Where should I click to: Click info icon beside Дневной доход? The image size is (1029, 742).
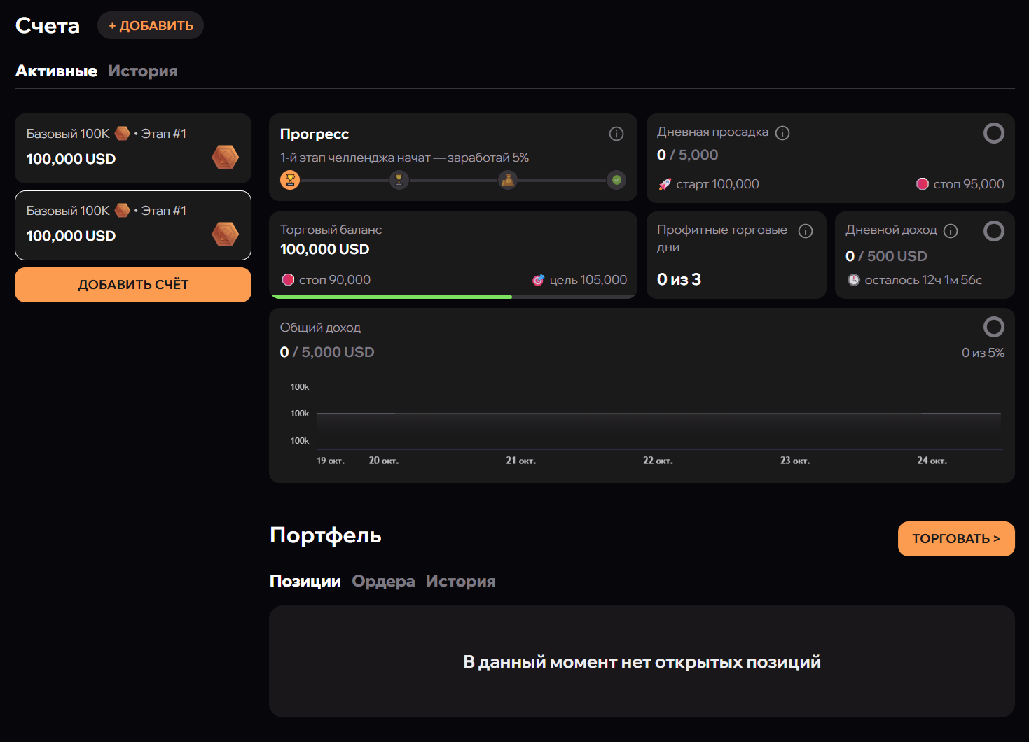click(x=951, y=231)
